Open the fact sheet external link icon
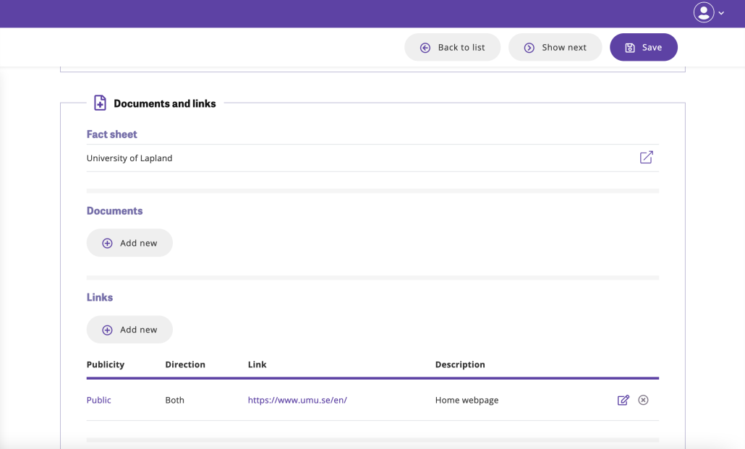The image size is (745, 449). point(646,158)
